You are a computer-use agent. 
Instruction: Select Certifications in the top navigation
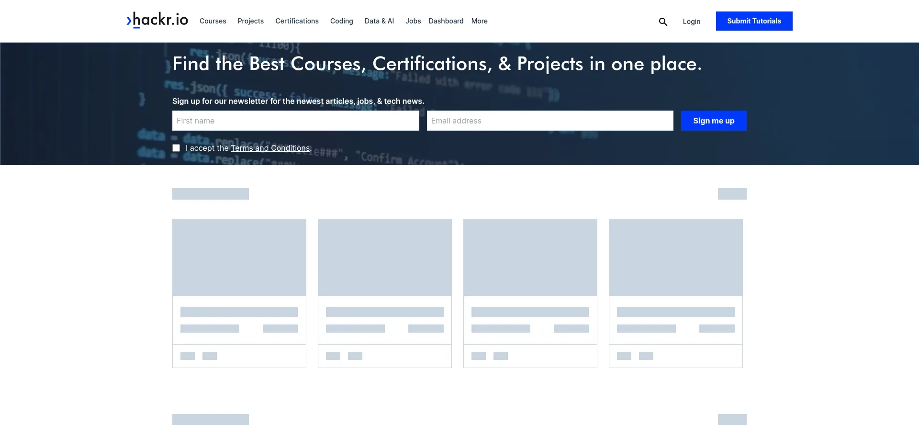click(x=297, y=21)
